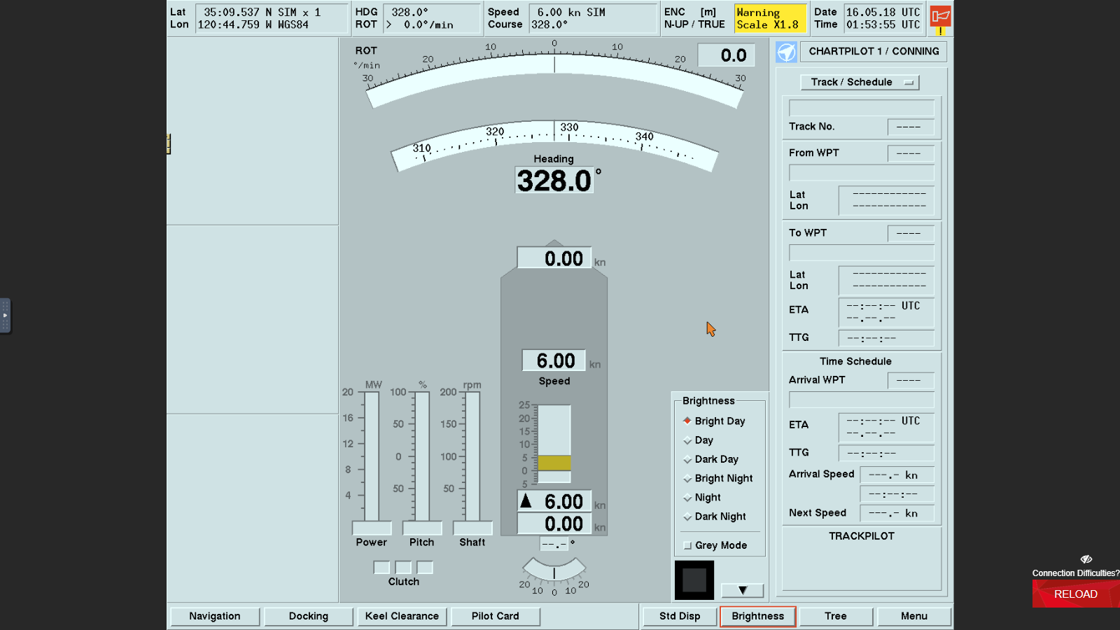Screen dimensions: 1120x630
Task: Show the Pilot Card page
Action: pyautogui.click(x=496, y=616)
